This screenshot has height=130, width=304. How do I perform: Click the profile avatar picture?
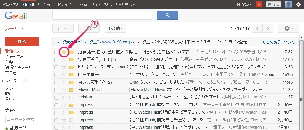click(288, 4)
